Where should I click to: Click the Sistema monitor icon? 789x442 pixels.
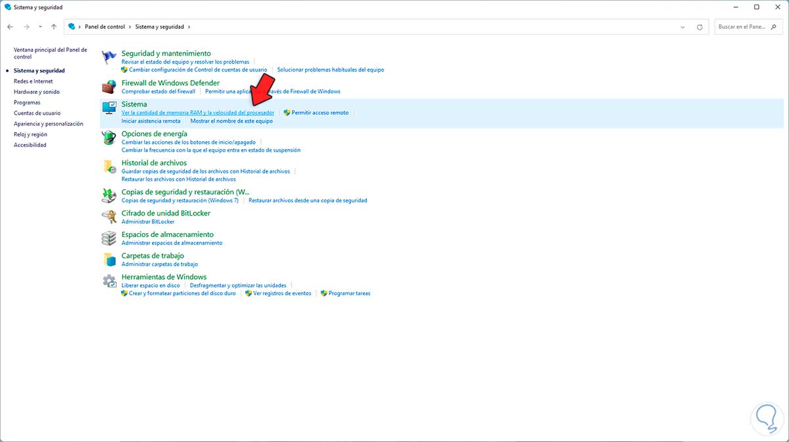[x=109, y=108]
